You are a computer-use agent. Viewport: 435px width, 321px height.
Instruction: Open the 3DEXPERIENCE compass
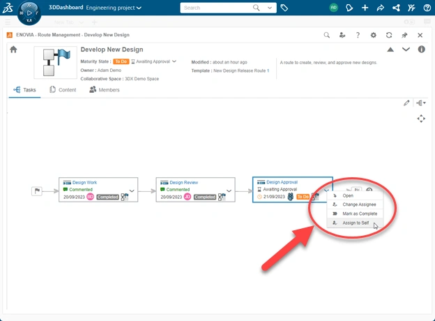(29, 13)
